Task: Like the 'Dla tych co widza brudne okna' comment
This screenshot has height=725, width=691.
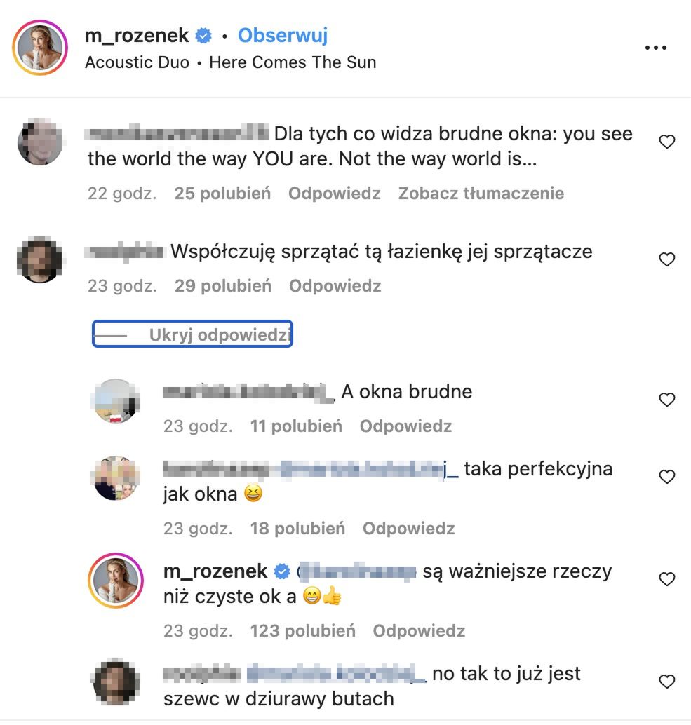Action: pyautogui.click(x=667, y=142)
